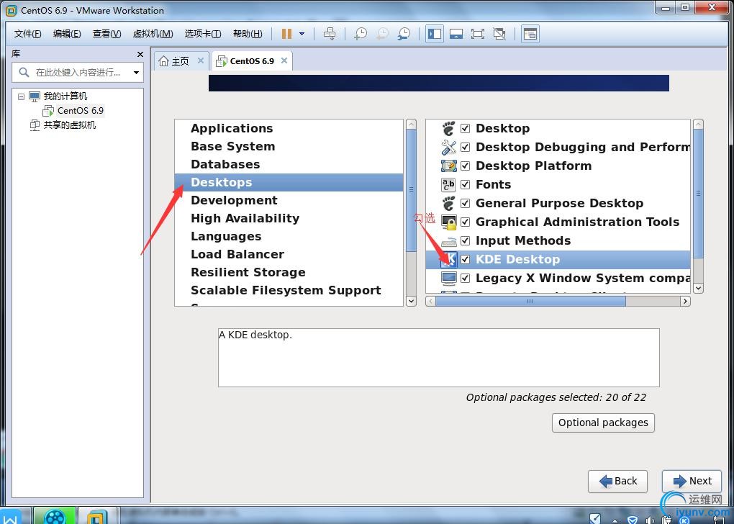Click the Take snapshot toolbar icon
Viewport: 734px width, 524px height.
pos(361,34)
